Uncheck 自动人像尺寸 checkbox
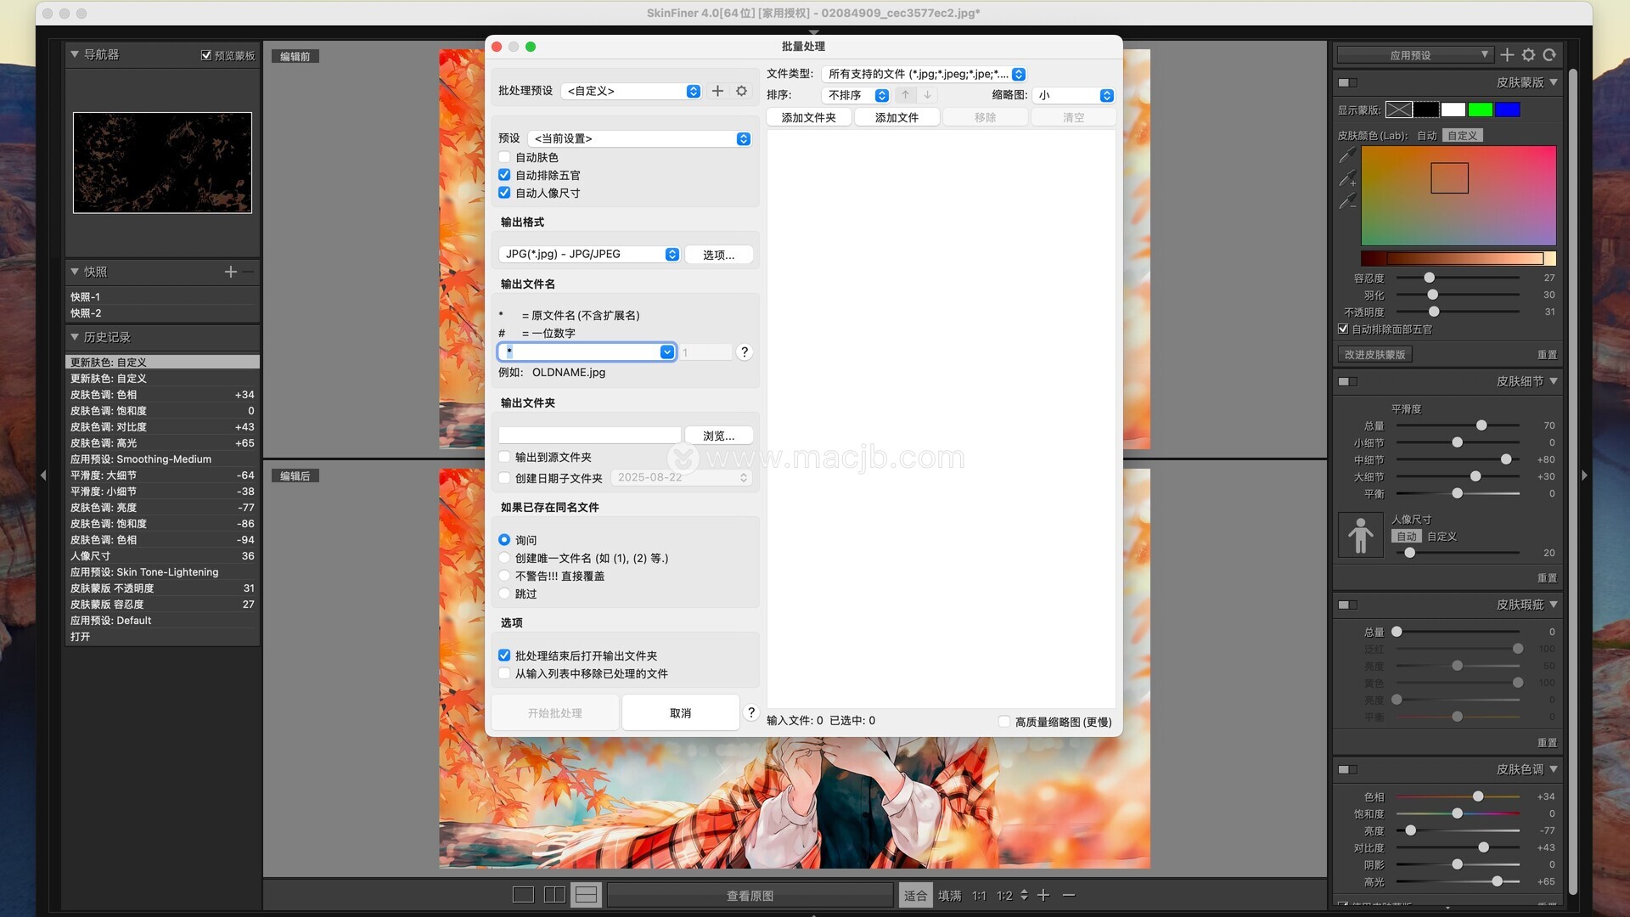The width and height of the screenshot is (1630, 917). (x=504, y=193)
